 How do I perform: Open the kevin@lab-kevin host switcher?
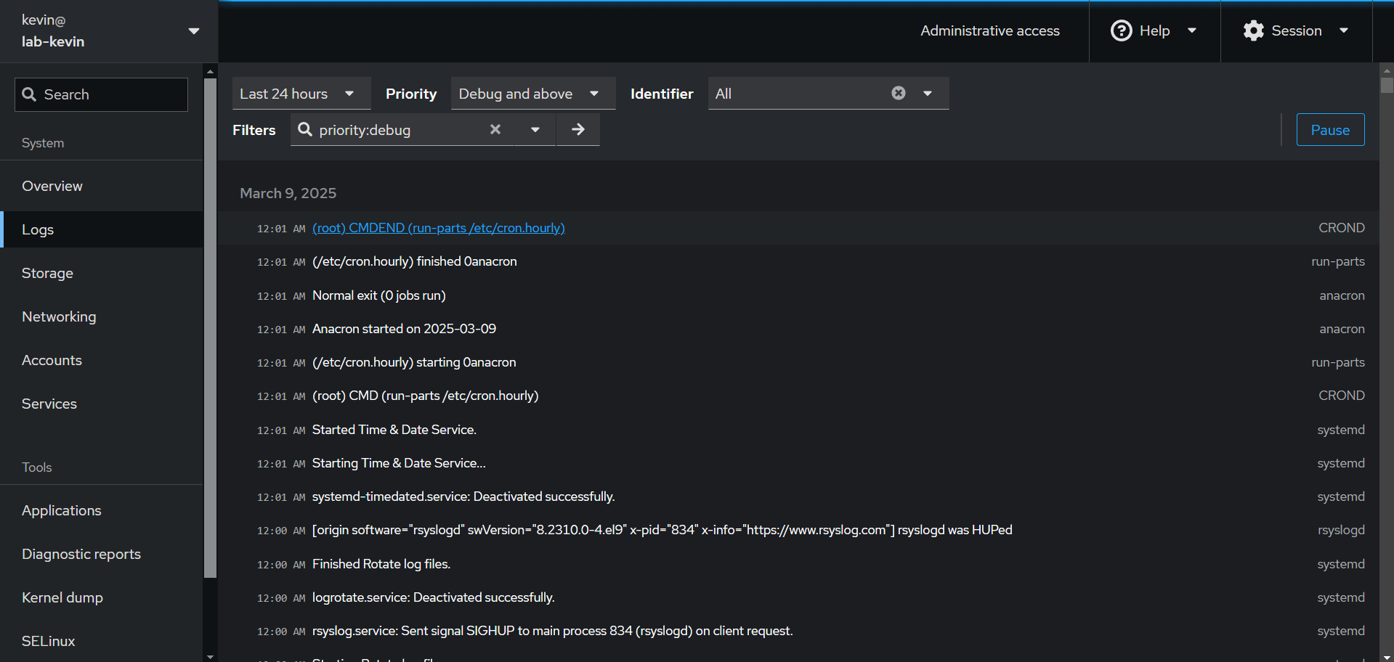point(109,31)
